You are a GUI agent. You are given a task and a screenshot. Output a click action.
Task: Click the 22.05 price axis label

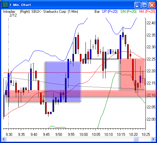(x=151, y=107)
